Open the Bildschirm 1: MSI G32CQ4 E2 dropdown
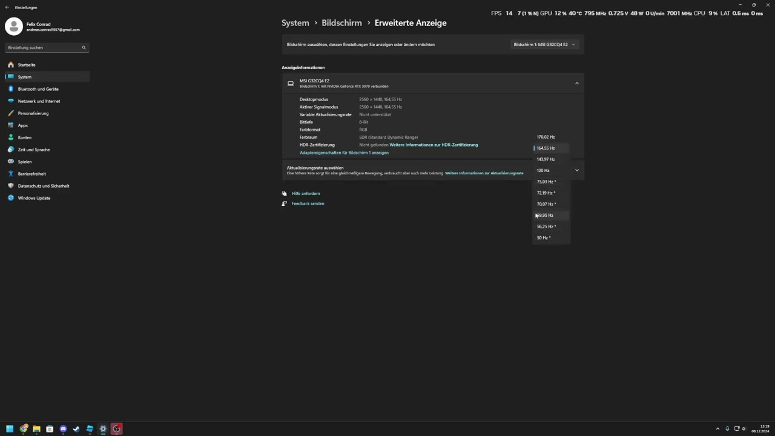Screen dimensions: 775x436 (x=544, y=44)
